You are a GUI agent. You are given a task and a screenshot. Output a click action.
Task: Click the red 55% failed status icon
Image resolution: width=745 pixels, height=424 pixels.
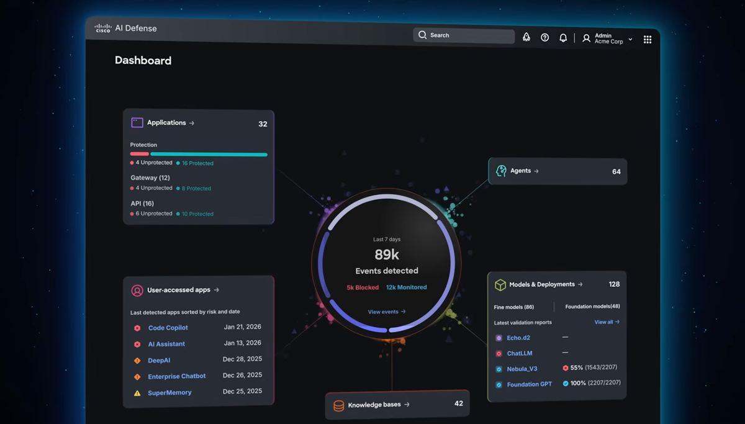tap(566, 368)
